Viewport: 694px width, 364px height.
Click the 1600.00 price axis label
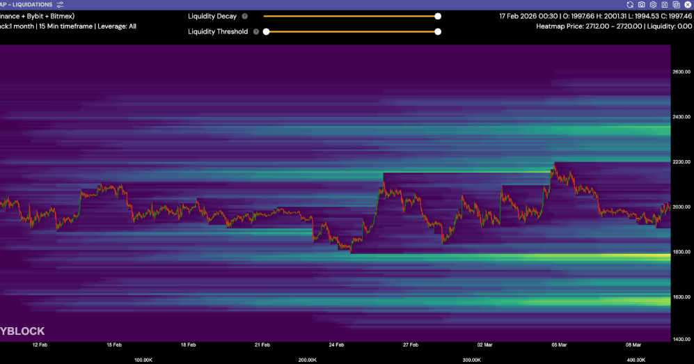(x=681, y=296)
